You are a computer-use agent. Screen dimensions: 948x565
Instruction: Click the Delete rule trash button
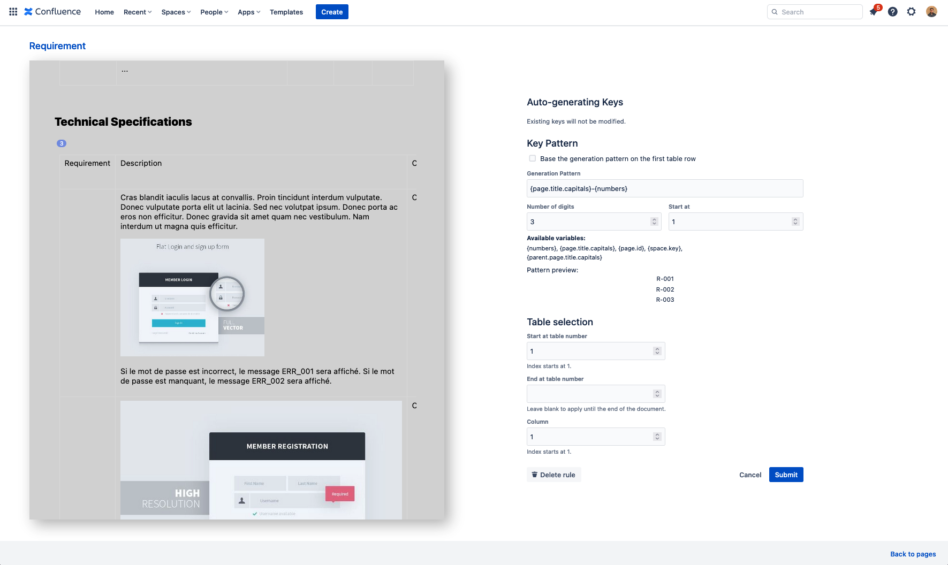point(553,475)
